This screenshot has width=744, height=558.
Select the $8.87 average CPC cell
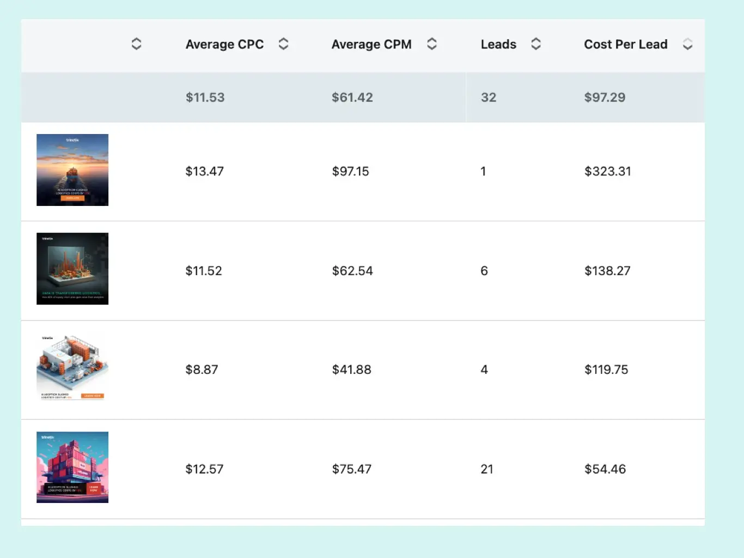click(202, 369)
